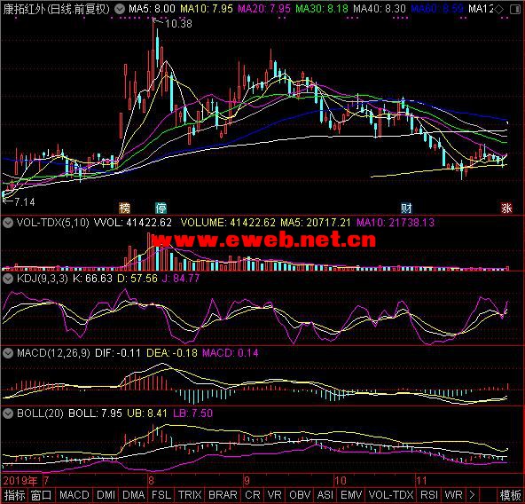Click the 榜 marker icon on chart
Image resolution: width=525 pixels, height=504 pixels.
click(x=124, y=209)
